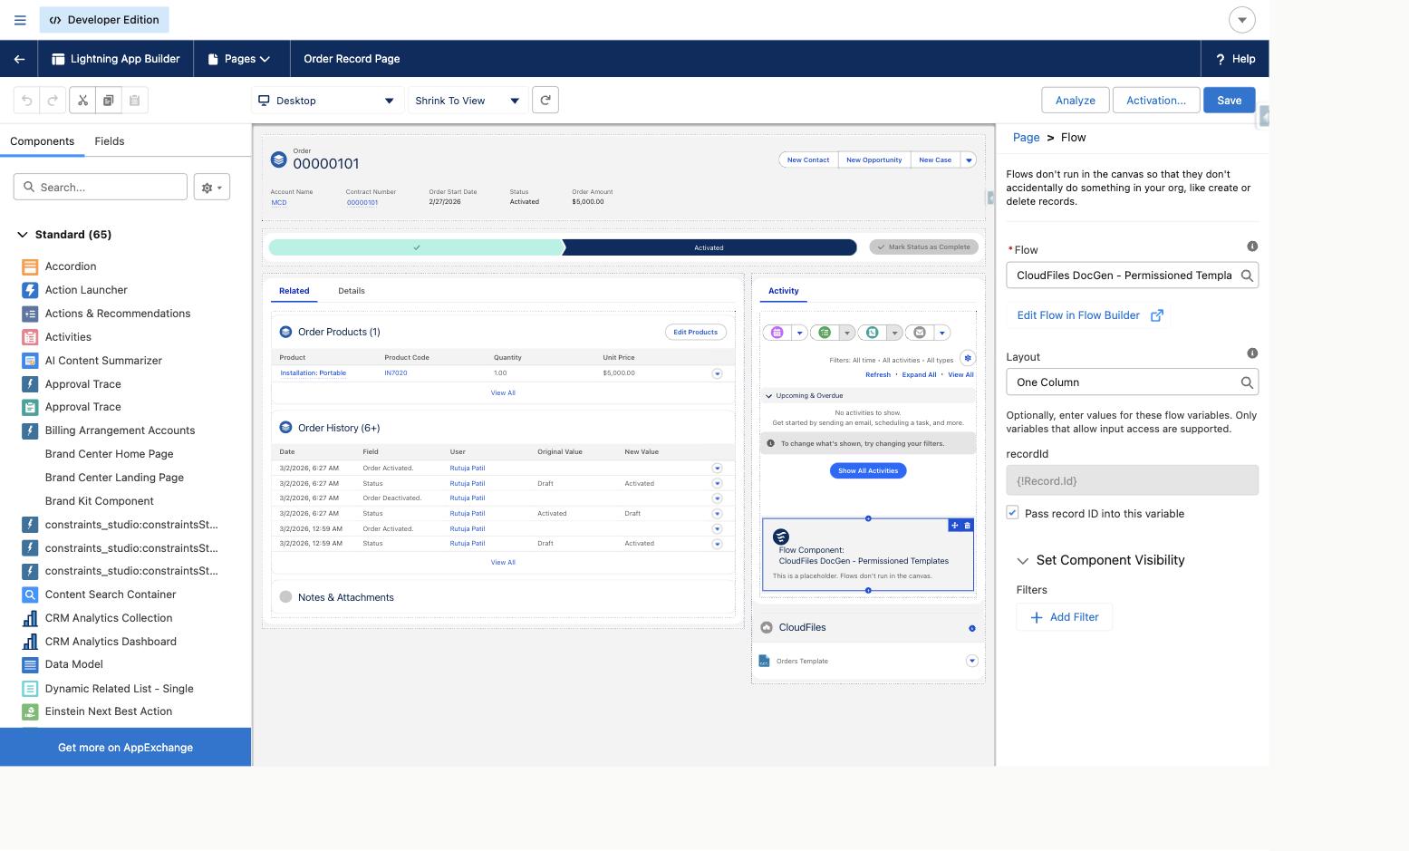Collapse the Standard (65) components section
This screenshot has height=851, width=1409.
point(23,235)
